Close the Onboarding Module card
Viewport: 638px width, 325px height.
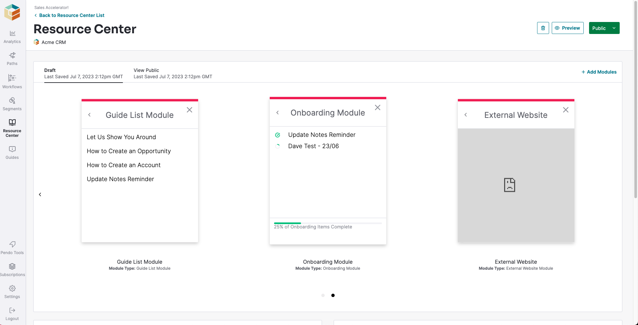point(378,108)
